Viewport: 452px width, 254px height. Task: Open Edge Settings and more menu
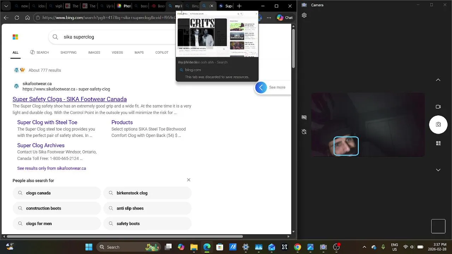[269, 18]
